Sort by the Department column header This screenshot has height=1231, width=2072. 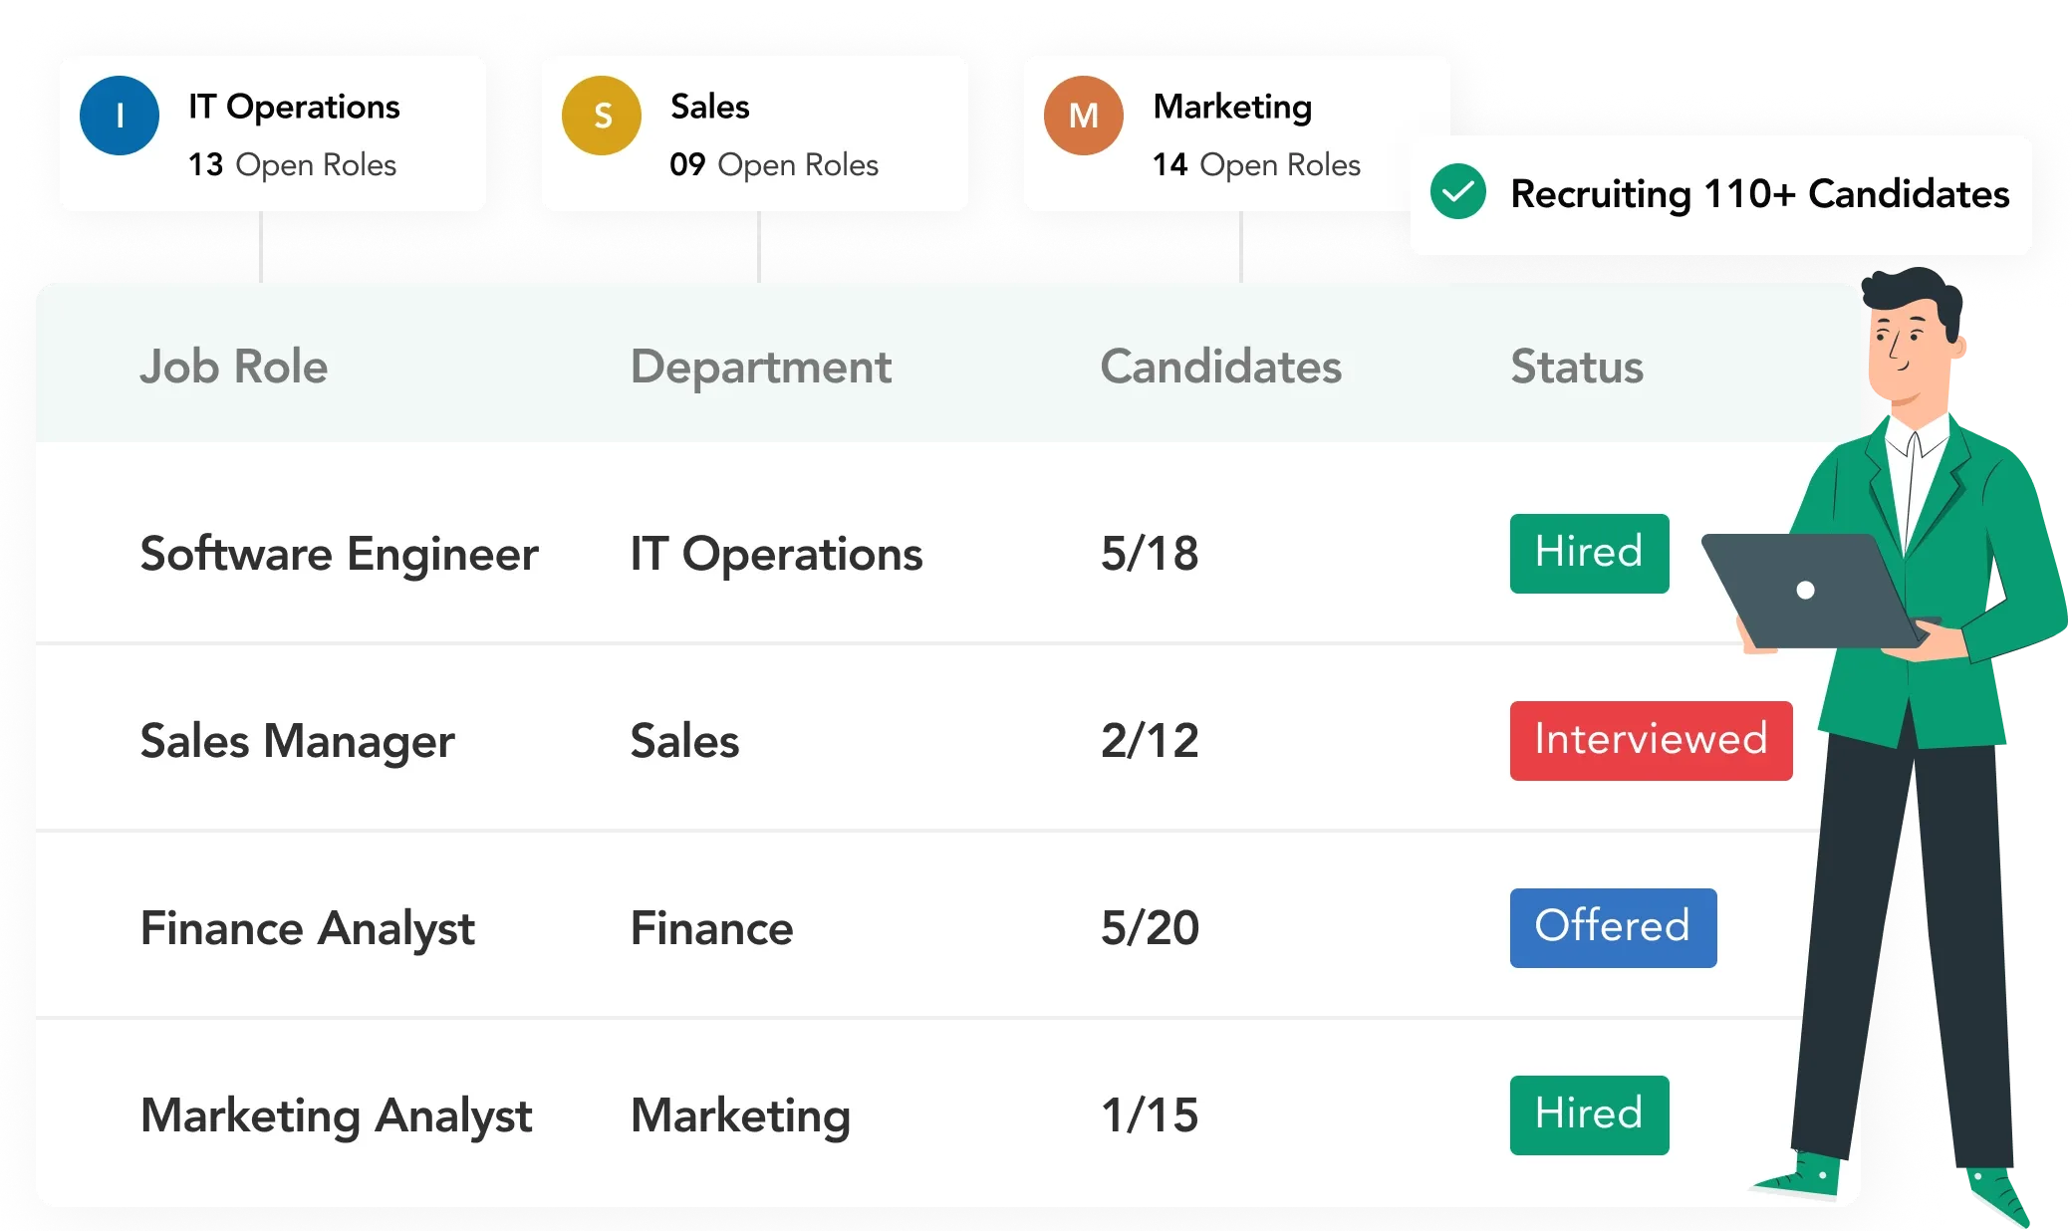click(x=761, y=367)
